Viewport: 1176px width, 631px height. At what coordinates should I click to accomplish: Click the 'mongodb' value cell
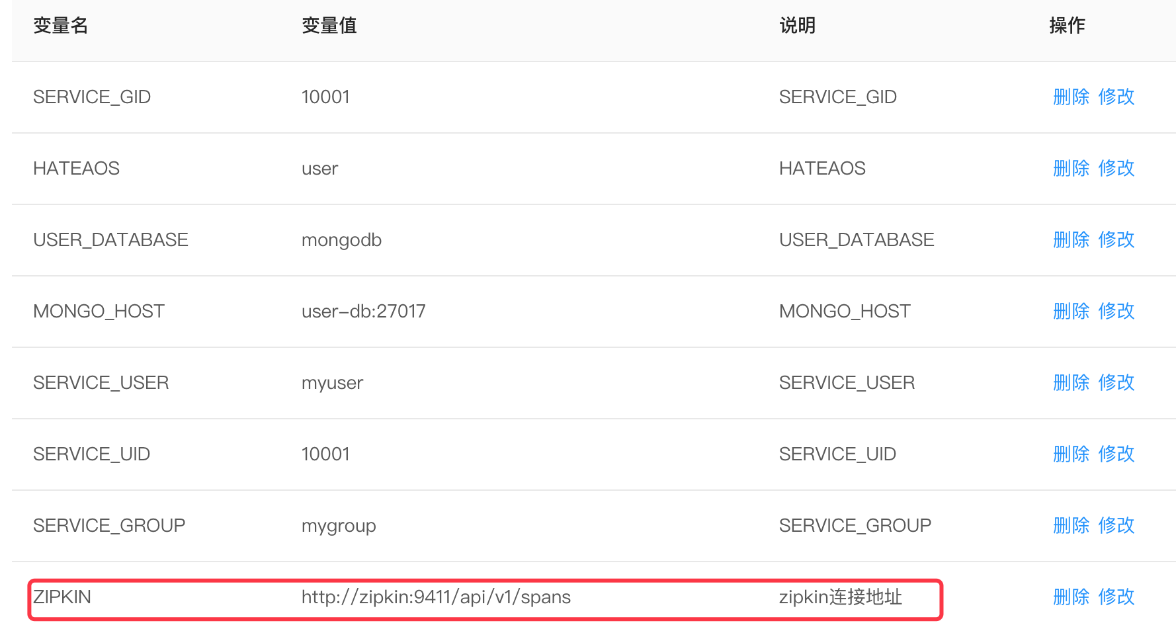point(341,240)
